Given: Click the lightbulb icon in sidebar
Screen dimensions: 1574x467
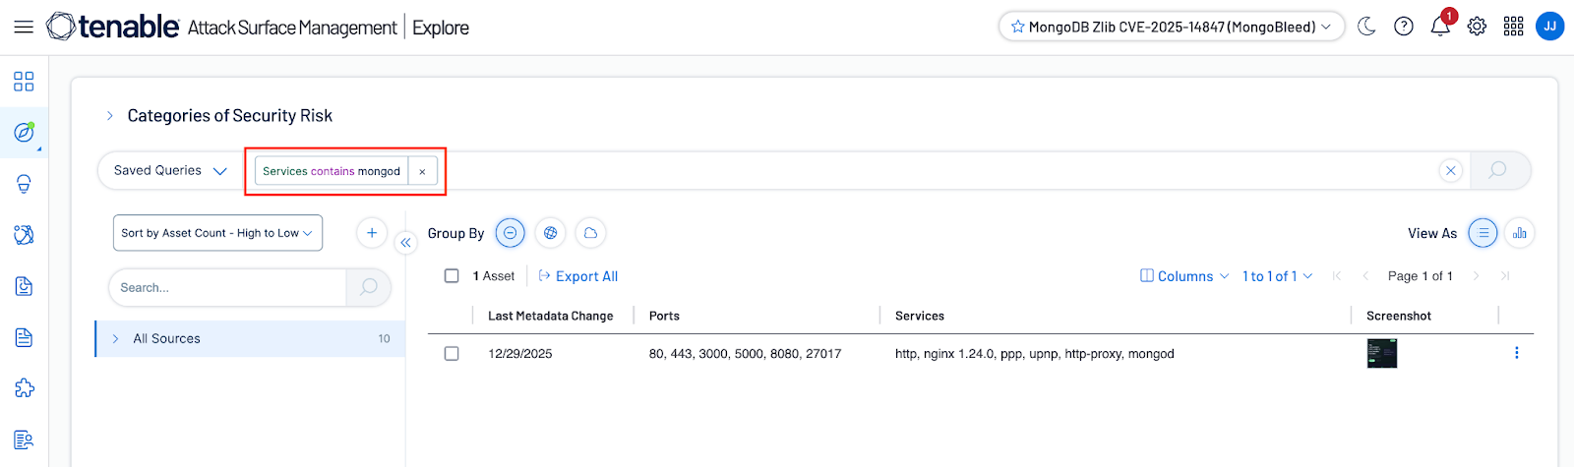Looking at the screenshot, I should pos(24,184).
